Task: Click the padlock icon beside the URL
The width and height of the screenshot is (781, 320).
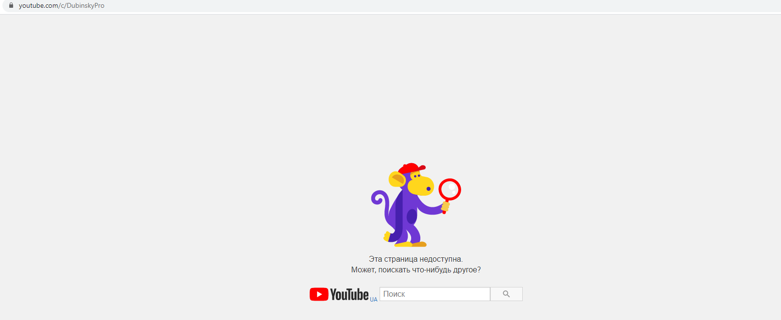Action: coord(11,5)
